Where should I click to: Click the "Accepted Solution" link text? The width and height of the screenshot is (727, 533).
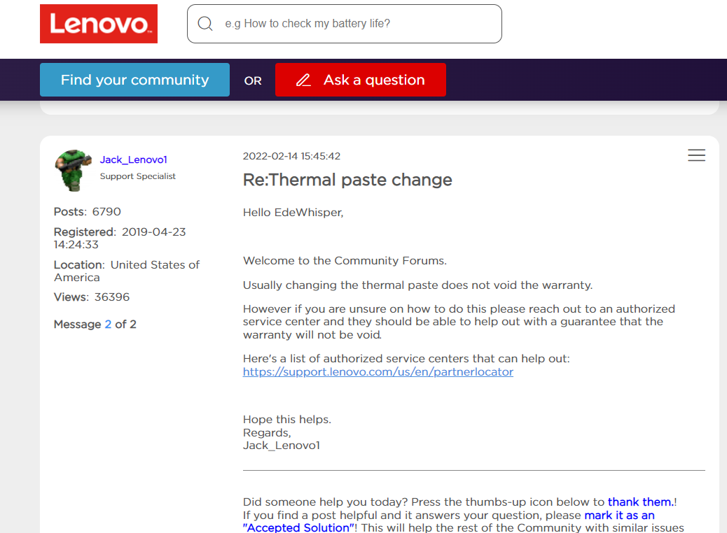[298, 527]
